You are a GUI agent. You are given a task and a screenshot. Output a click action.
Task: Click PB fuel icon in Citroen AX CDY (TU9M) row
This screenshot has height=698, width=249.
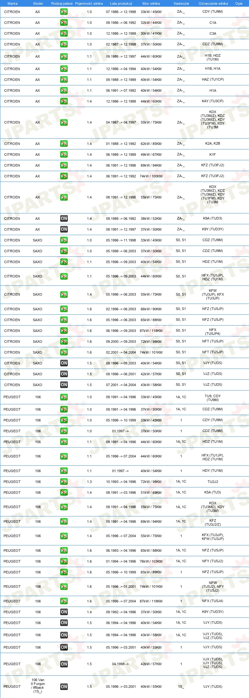click(x=64, y=12)
